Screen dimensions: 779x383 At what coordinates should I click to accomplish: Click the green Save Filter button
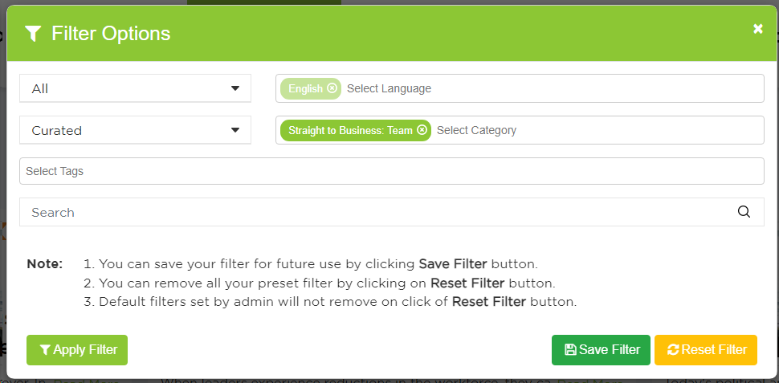pos(601,350)
